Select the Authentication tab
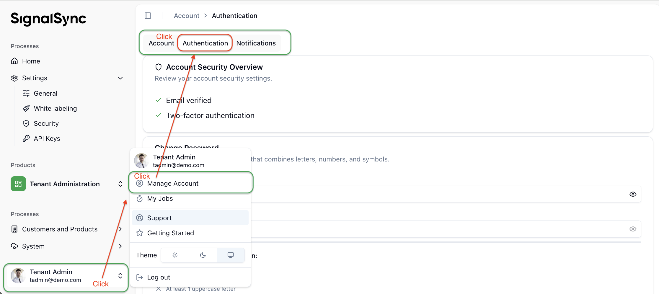The width and height of the screenshot is (659, 294). (205, 43)
